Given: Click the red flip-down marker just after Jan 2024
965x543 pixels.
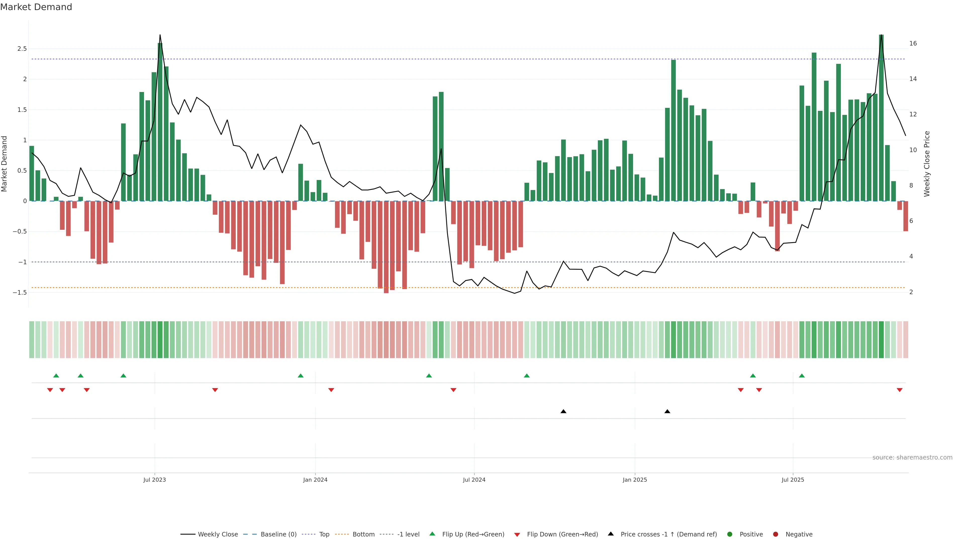Looking at the screenshot, I should click(331, 390).
